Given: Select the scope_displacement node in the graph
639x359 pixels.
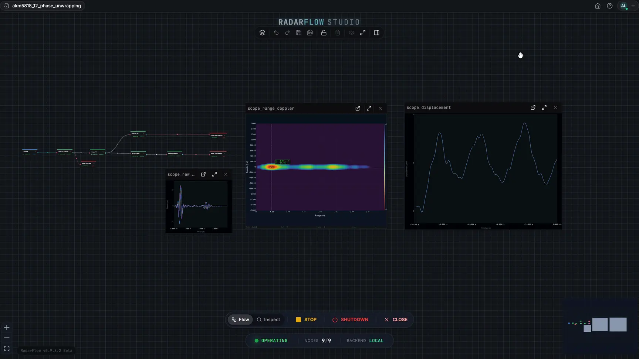Looking at the screenshot, I should pyautogui.click(x=218, y=153).
